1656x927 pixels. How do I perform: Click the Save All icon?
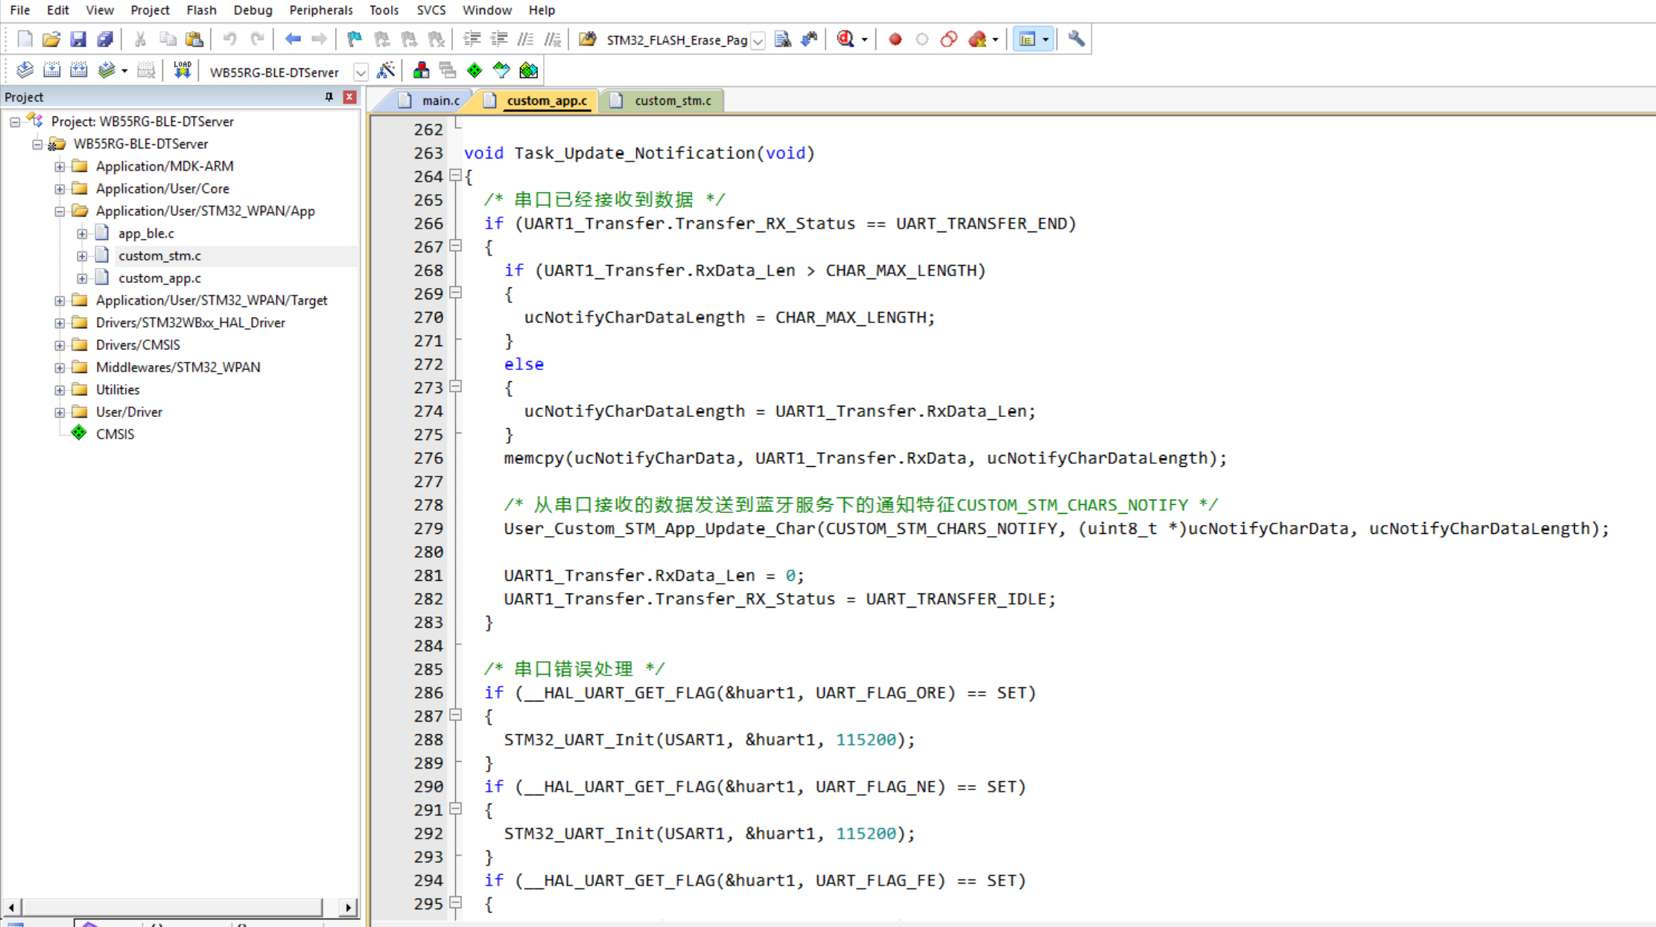(105, 39)
